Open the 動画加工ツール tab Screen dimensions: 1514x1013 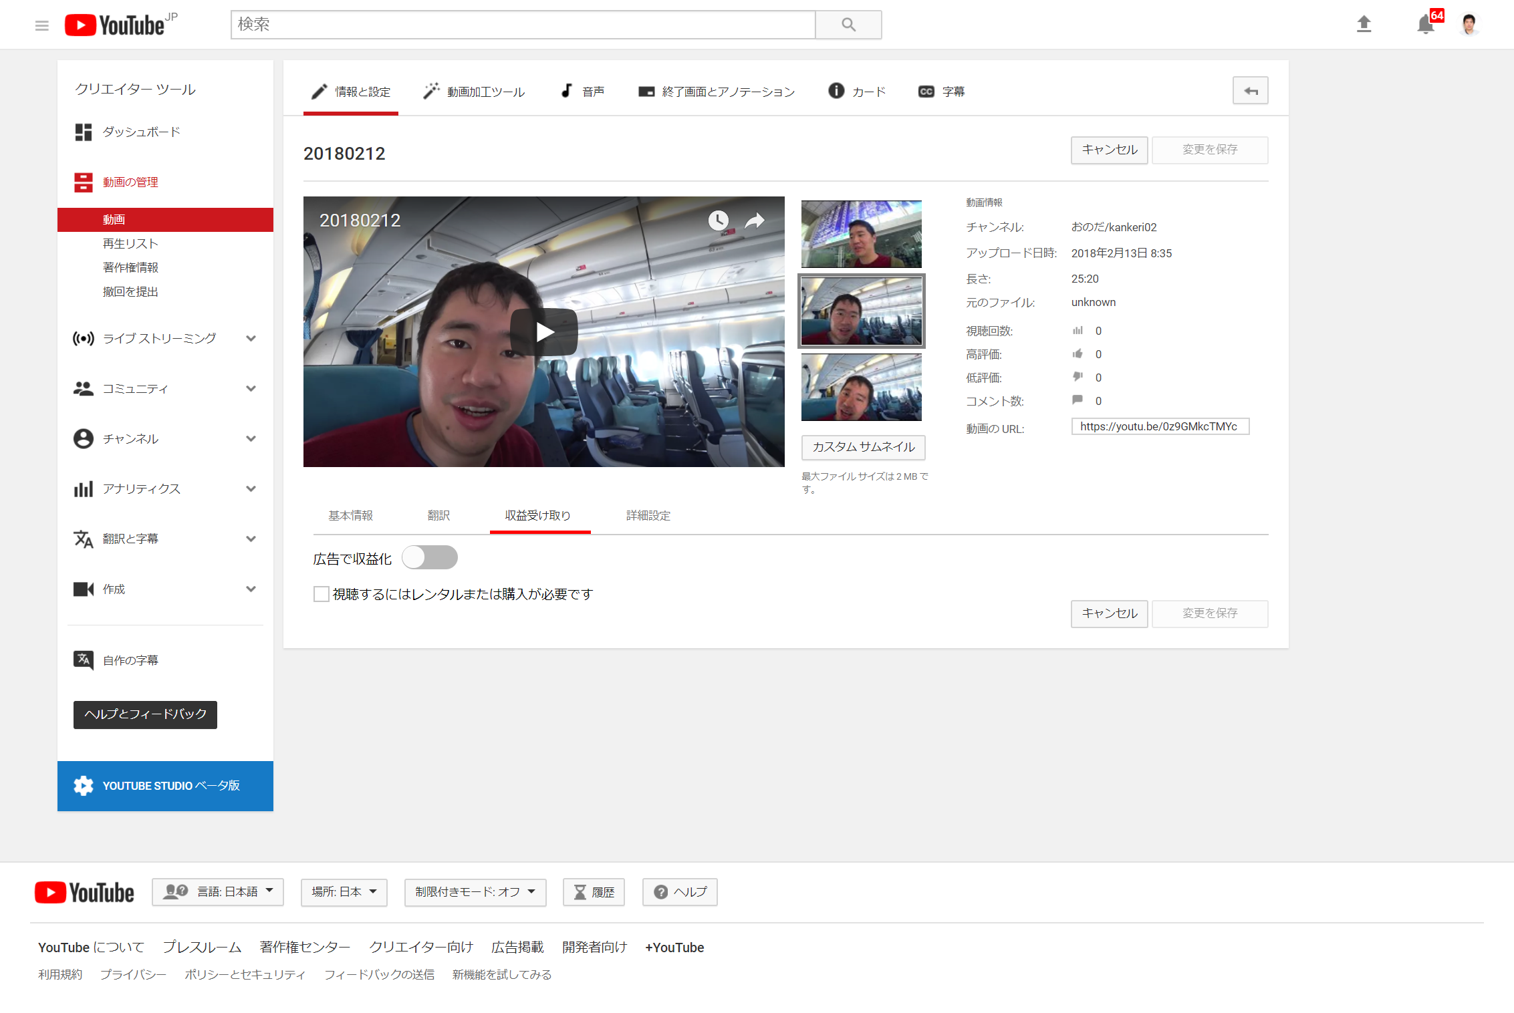(x=474, y=92)
